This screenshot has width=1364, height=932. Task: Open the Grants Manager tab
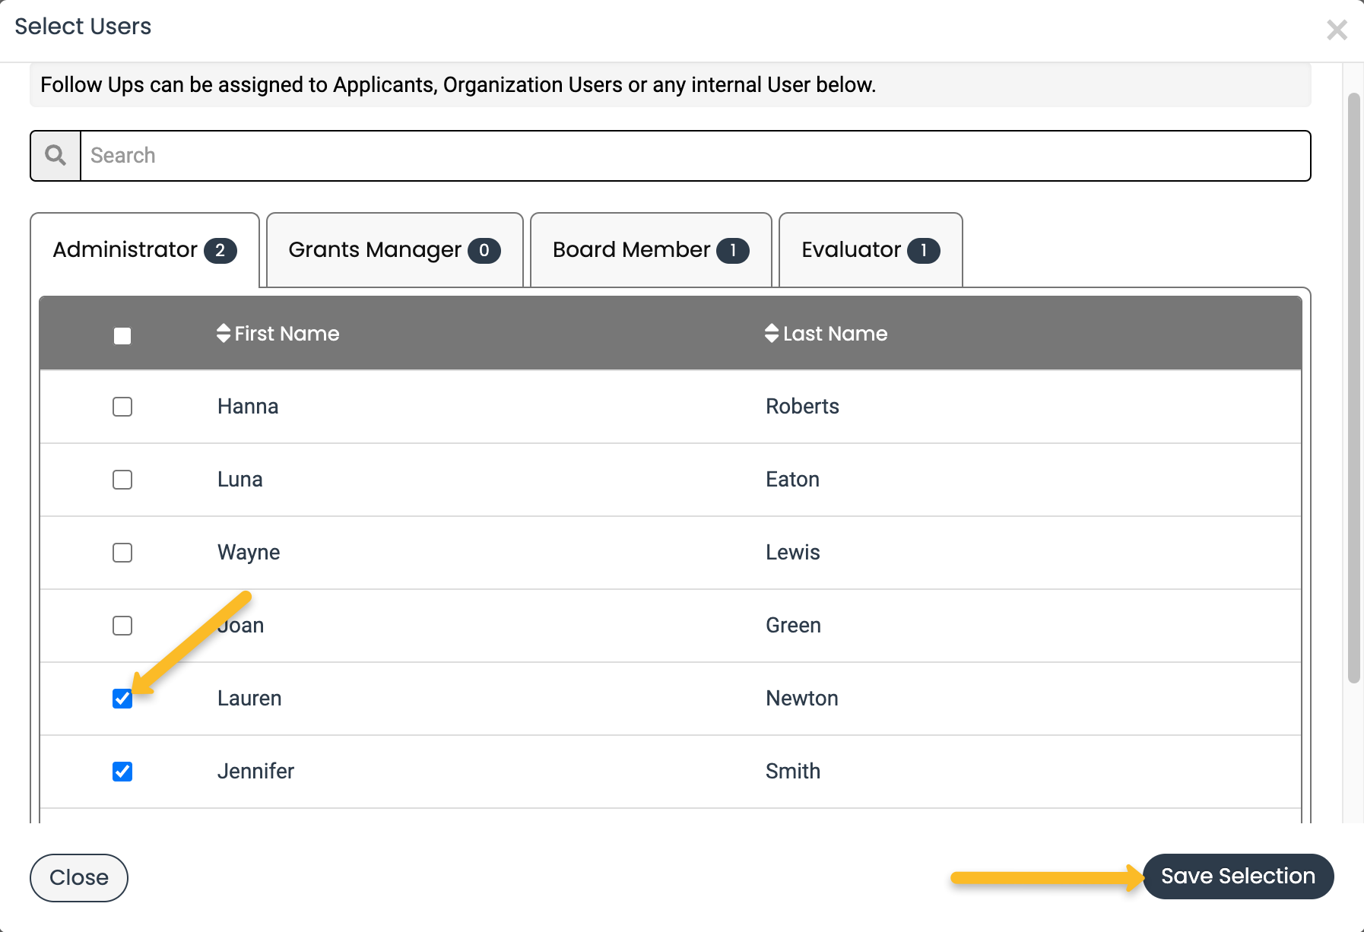[395, 250]
